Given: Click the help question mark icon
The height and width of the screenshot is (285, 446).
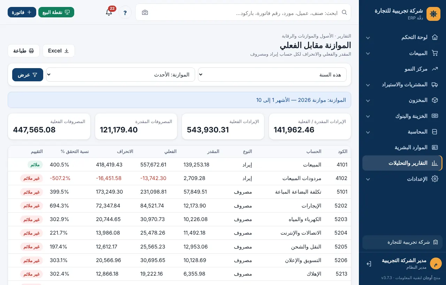Looking at the screenshot, I should [x=125, y=12].
